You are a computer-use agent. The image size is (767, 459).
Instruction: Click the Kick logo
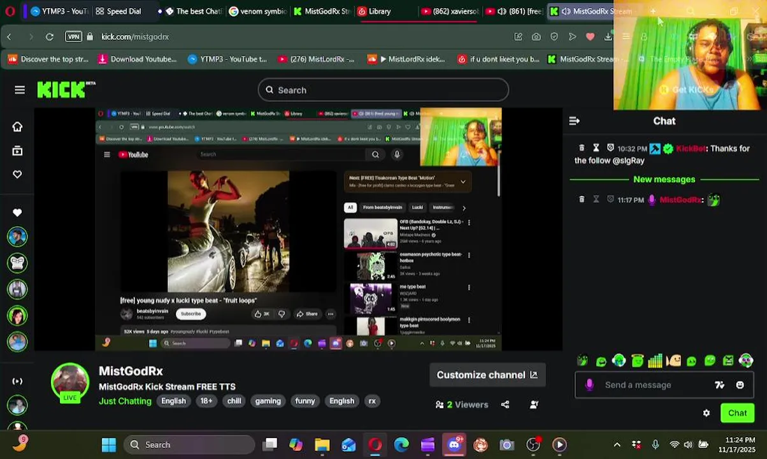coord(66,90)
